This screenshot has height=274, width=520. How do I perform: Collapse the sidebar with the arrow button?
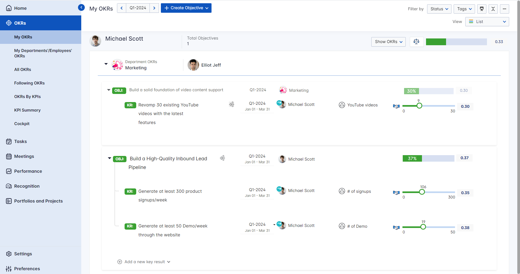click(81, 8)
